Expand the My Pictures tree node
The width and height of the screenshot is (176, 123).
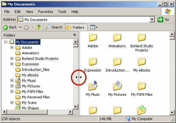(12, 86)
